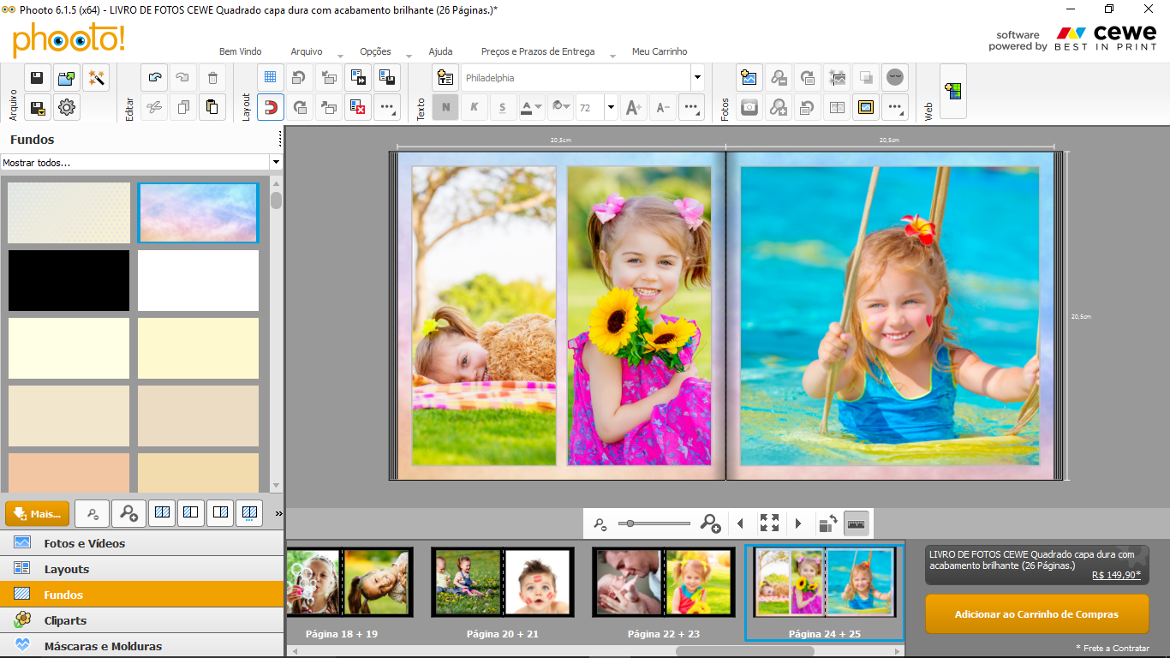Screen dimensions: 1170x658
Task: Switch to the Cliparts panel tab
Action: 65,620
